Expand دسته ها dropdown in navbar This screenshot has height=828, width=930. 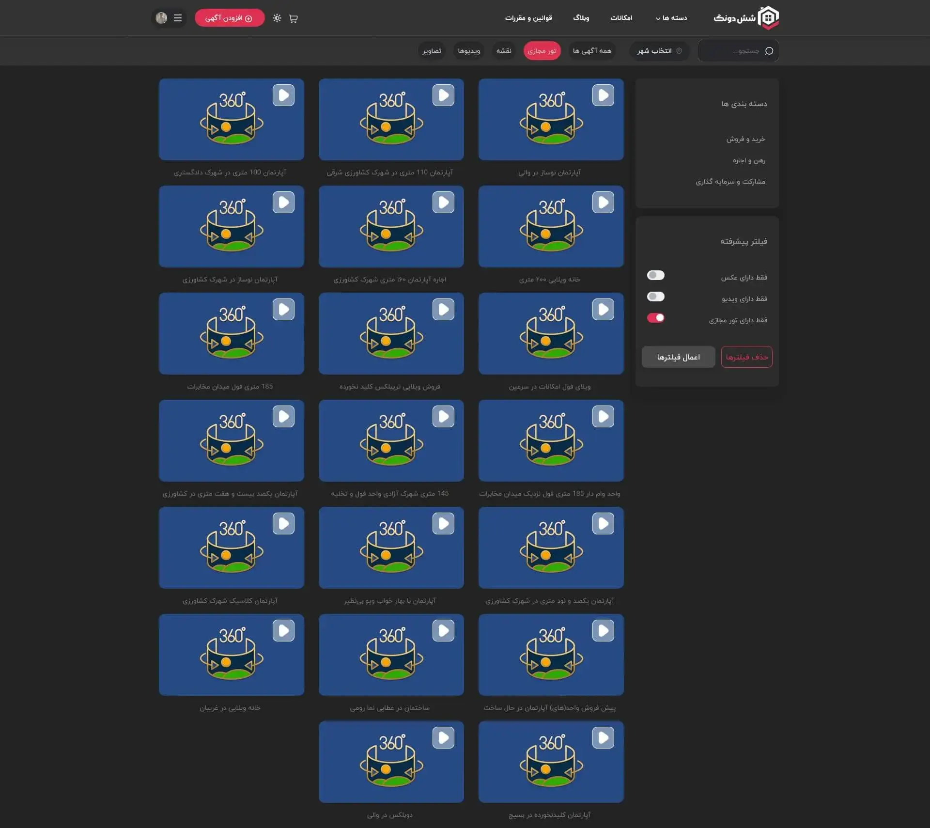pyautogui.click(x=671, y=18)
